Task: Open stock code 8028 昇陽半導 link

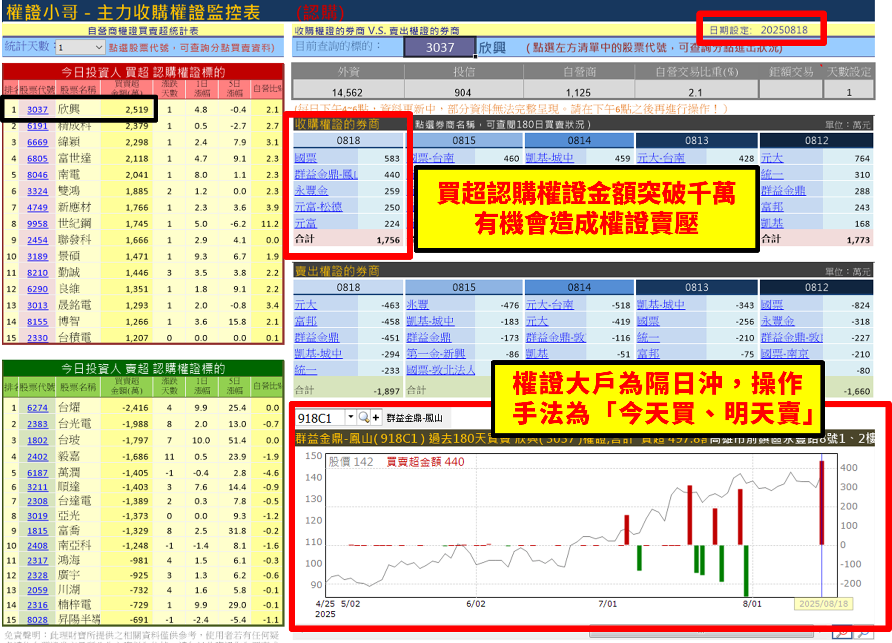Action: click(x=38, y=619)
